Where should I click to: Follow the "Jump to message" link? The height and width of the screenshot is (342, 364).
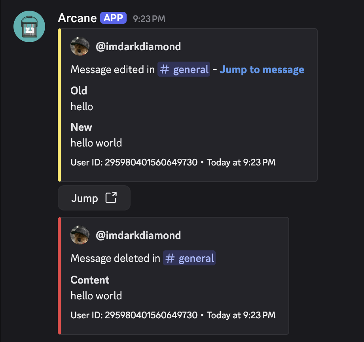[262, 70]
